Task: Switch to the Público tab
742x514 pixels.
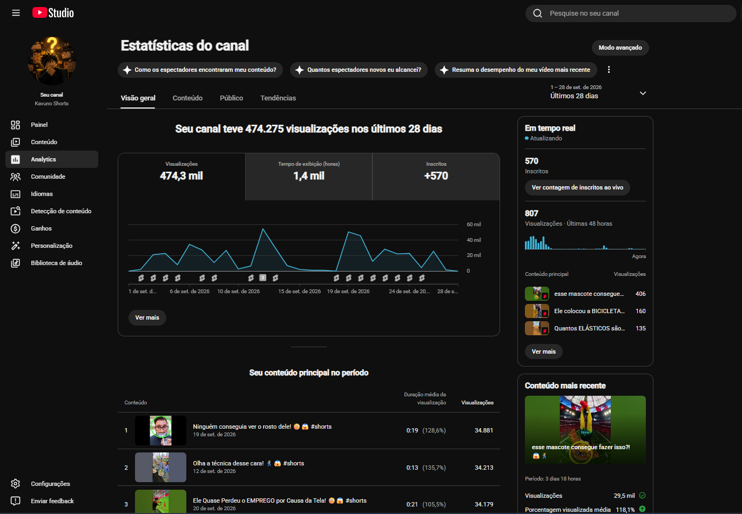Action: point(231,98)
